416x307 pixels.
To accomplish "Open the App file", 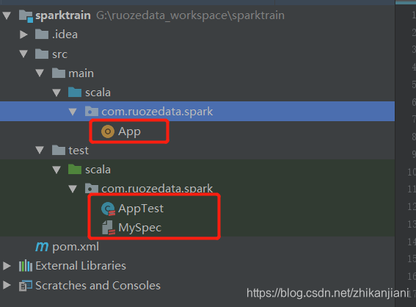I will coord(129,131).
